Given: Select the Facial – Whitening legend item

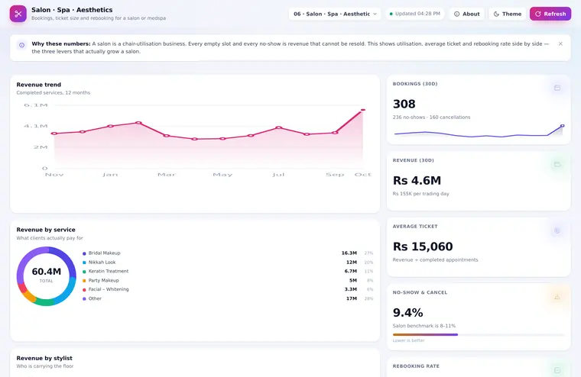Looking at the screenshot, I should click(228, 289).
